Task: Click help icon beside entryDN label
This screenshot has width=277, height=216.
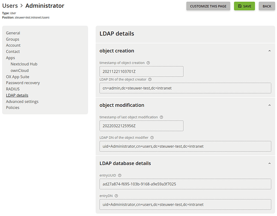Action: click(116, 196)
